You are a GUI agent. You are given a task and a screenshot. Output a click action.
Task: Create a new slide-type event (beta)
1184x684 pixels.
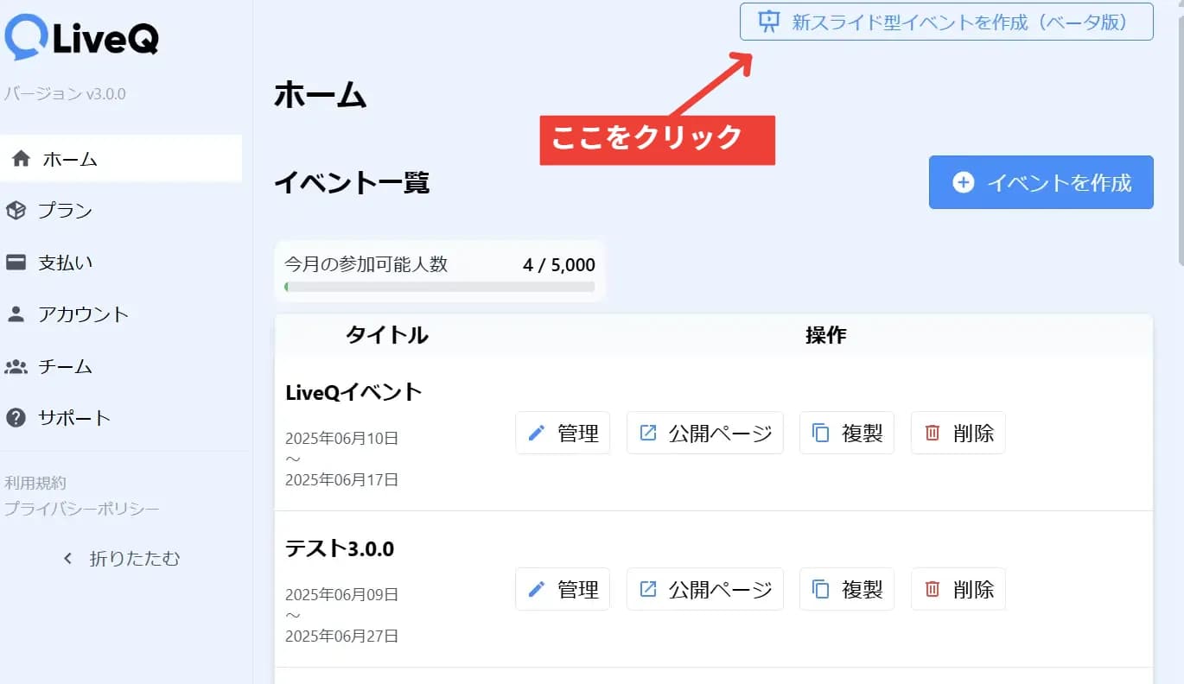pyautogui.click(x=946, y=22)
